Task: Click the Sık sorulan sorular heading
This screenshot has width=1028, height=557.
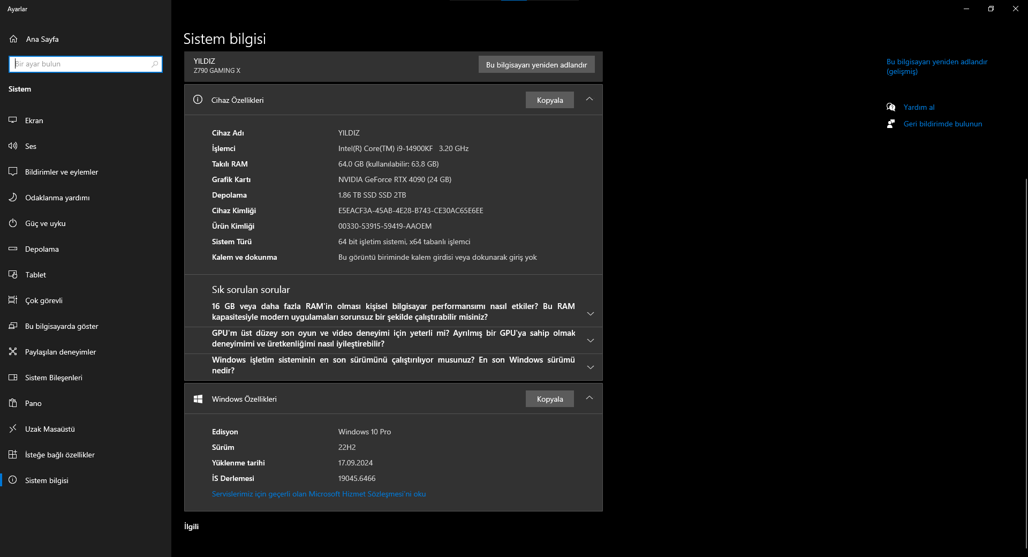Action: pyautogui.click(x=251, y=290)
